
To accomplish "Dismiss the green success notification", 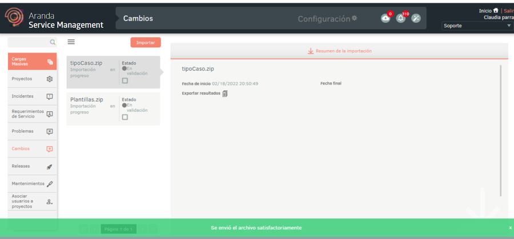I will click(510, 228).
